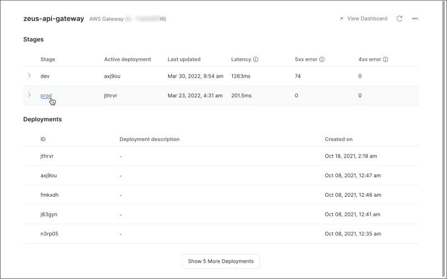Open the View Dashboard link
447x279 pixels.
tap(364, 18)
